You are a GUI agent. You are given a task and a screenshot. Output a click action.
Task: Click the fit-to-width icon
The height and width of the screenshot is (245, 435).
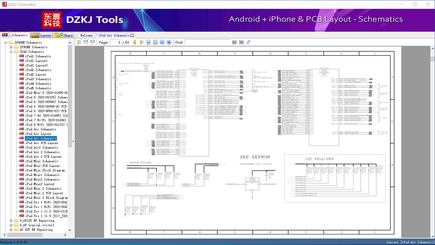(148, 42)
